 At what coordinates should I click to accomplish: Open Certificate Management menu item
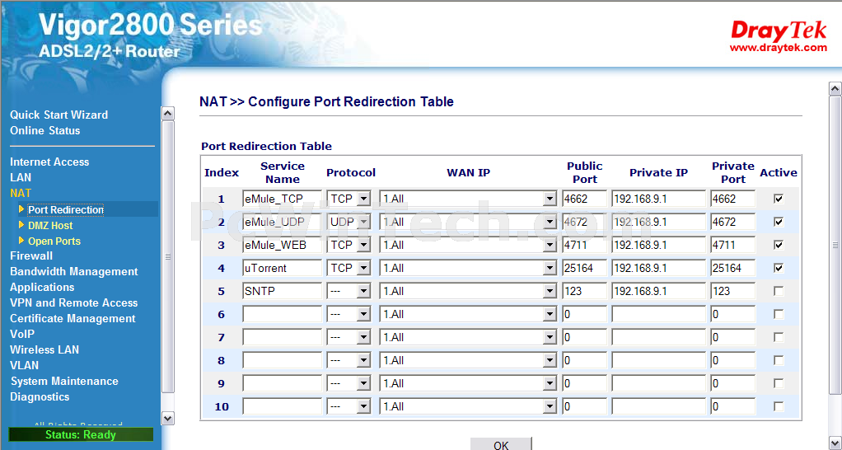click(x=73, y=318)
